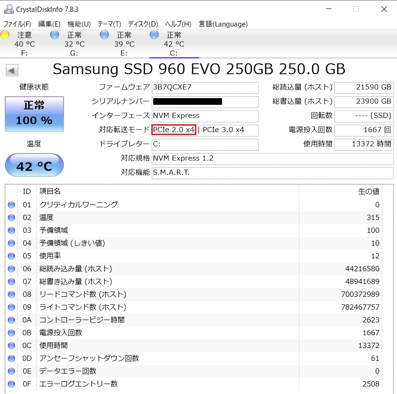The height and width of the screenshot is (394, 397).
Task: Go to previous disk with left arrow
Action: (12, 70)
